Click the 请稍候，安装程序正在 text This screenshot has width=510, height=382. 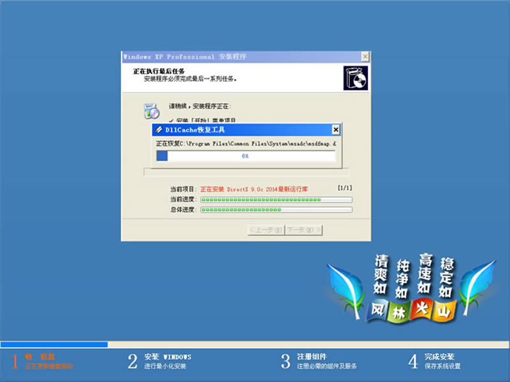click(x=200, y=106)
